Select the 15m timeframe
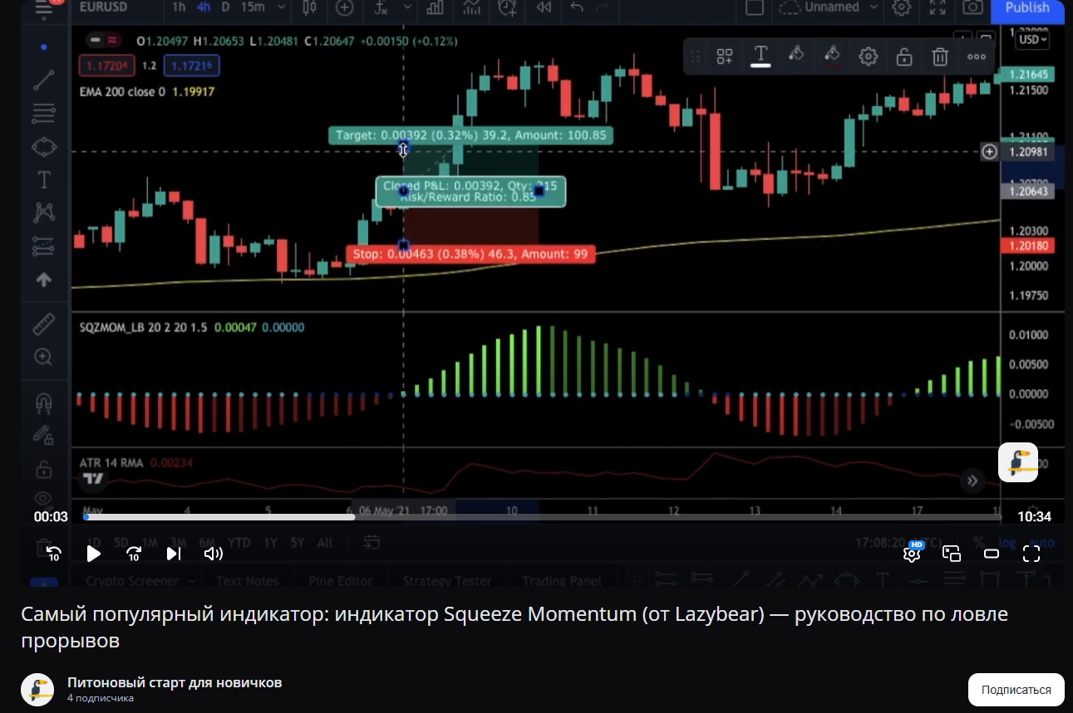This screenshot has height=713, width=1073. click(253, 7)
